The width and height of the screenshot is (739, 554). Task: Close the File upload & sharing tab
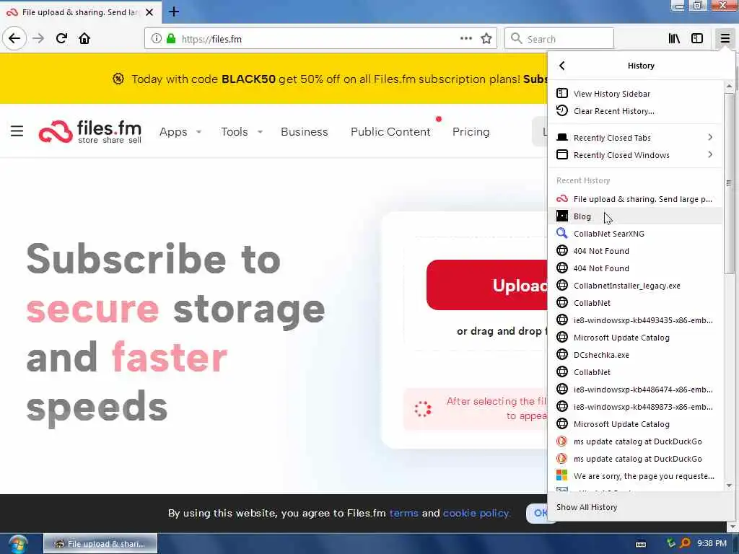click(149, 12)
